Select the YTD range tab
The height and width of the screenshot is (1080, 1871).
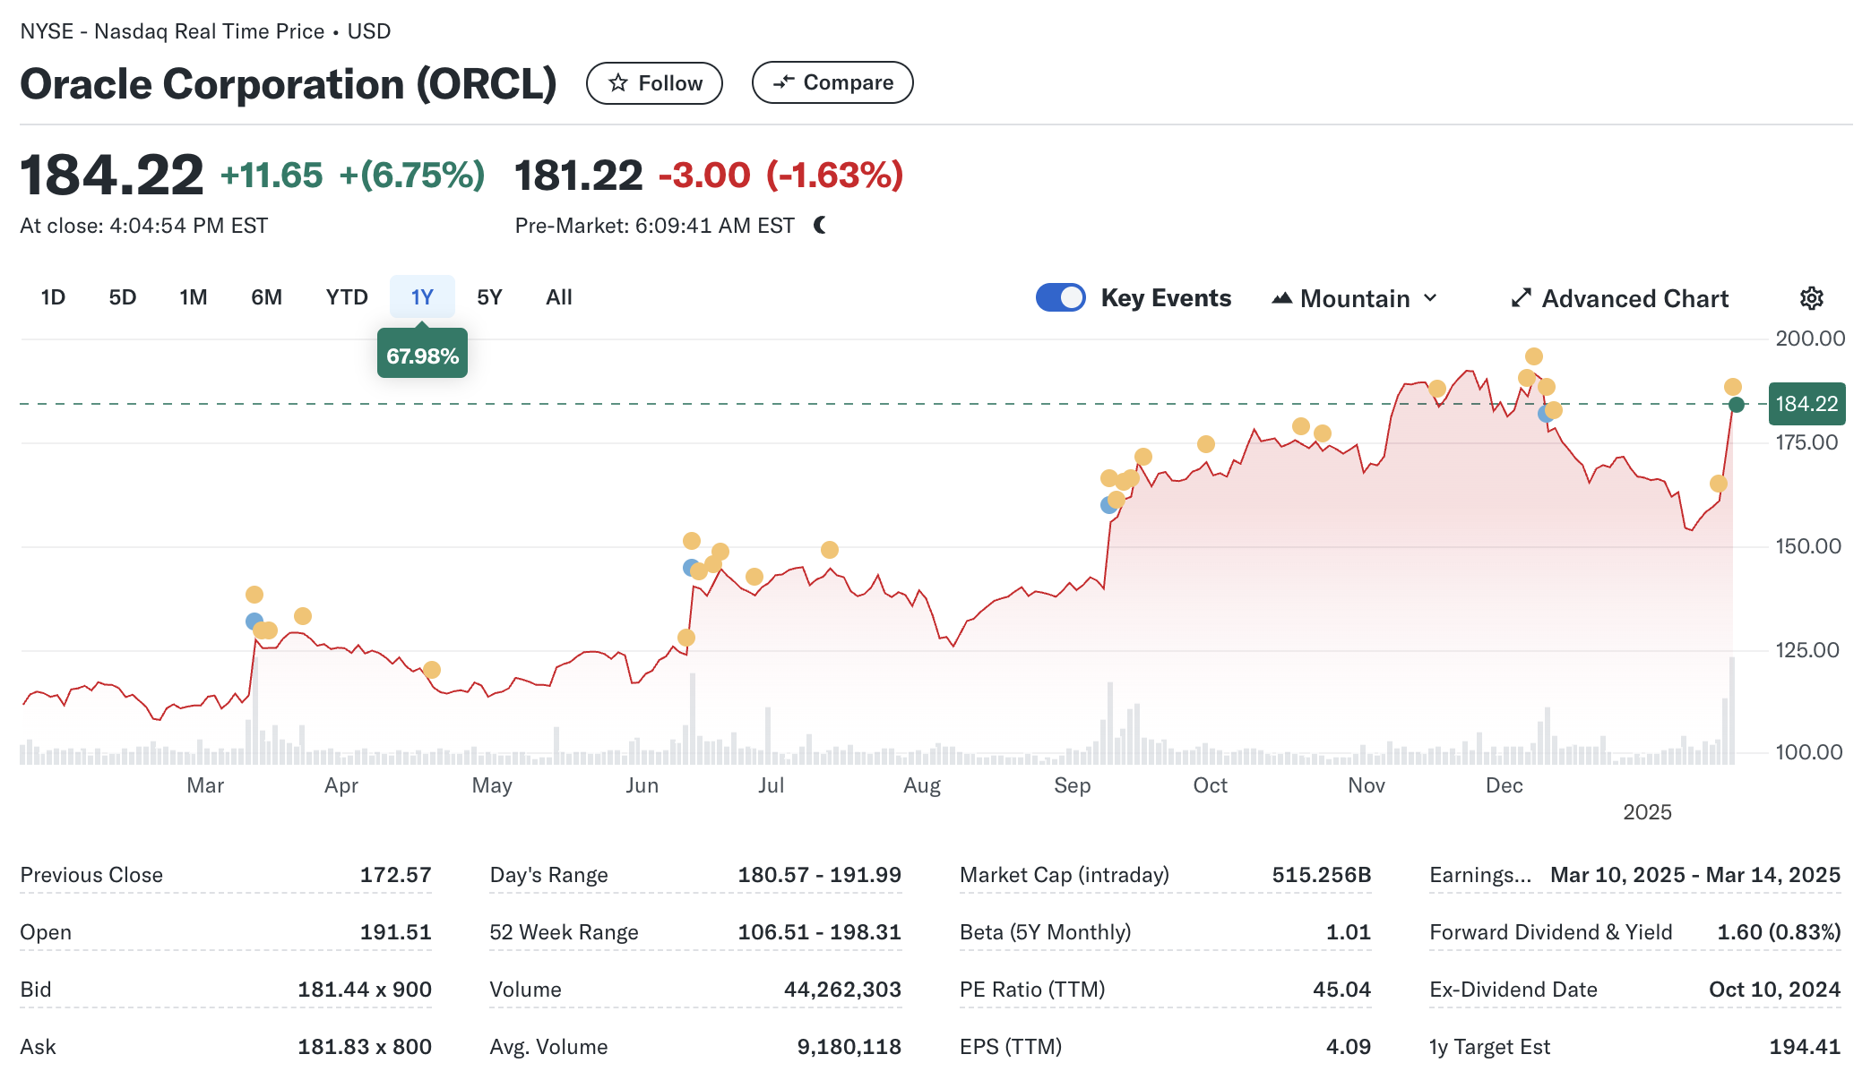point(347,297)
